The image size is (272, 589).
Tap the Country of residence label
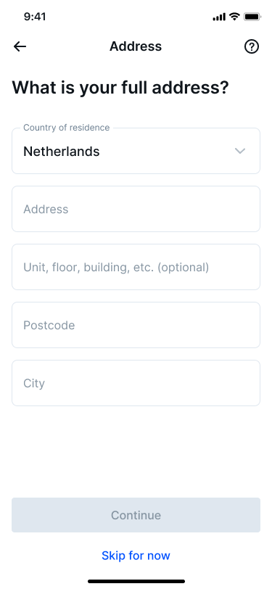(x=67, y=128)
